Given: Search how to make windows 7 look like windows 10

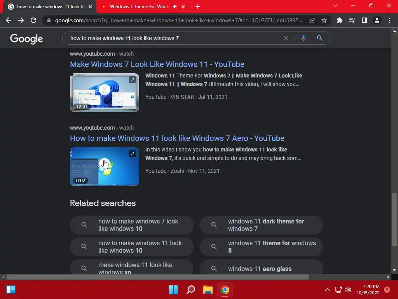Looking at the screenshot, I should [x=131, y=225].
